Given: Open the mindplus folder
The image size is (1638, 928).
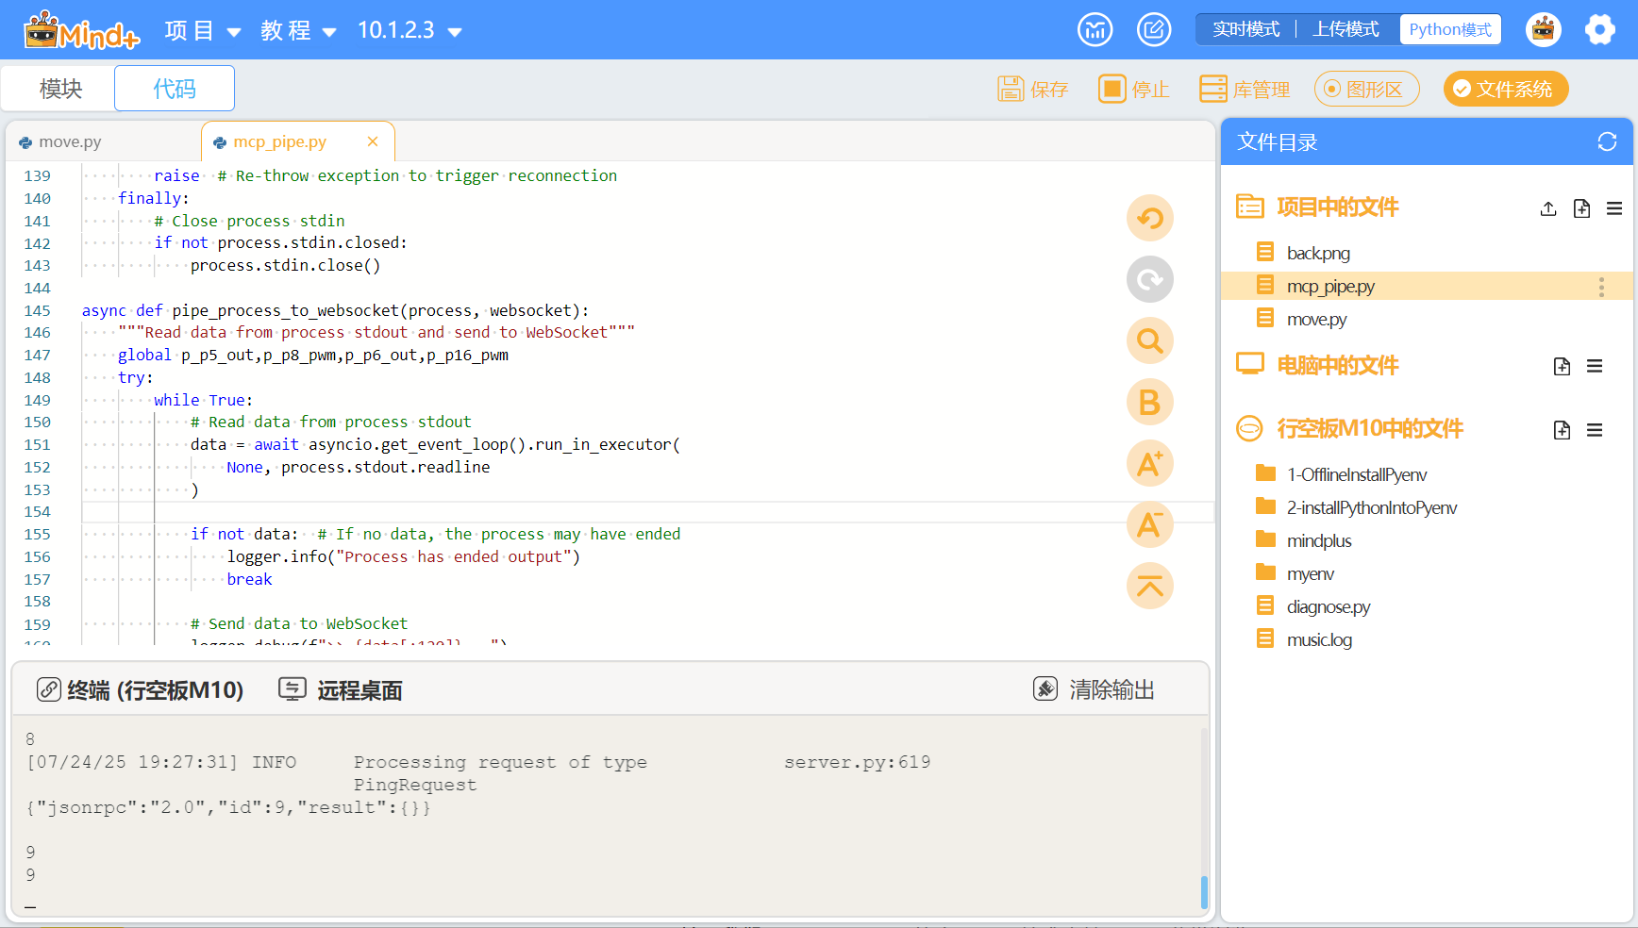Looking at the screenshot, I should [x=1318, y=540].
